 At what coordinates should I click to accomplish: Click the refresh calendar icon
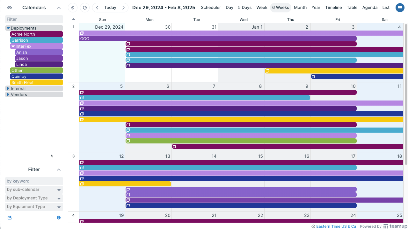[x=85, y=8]
